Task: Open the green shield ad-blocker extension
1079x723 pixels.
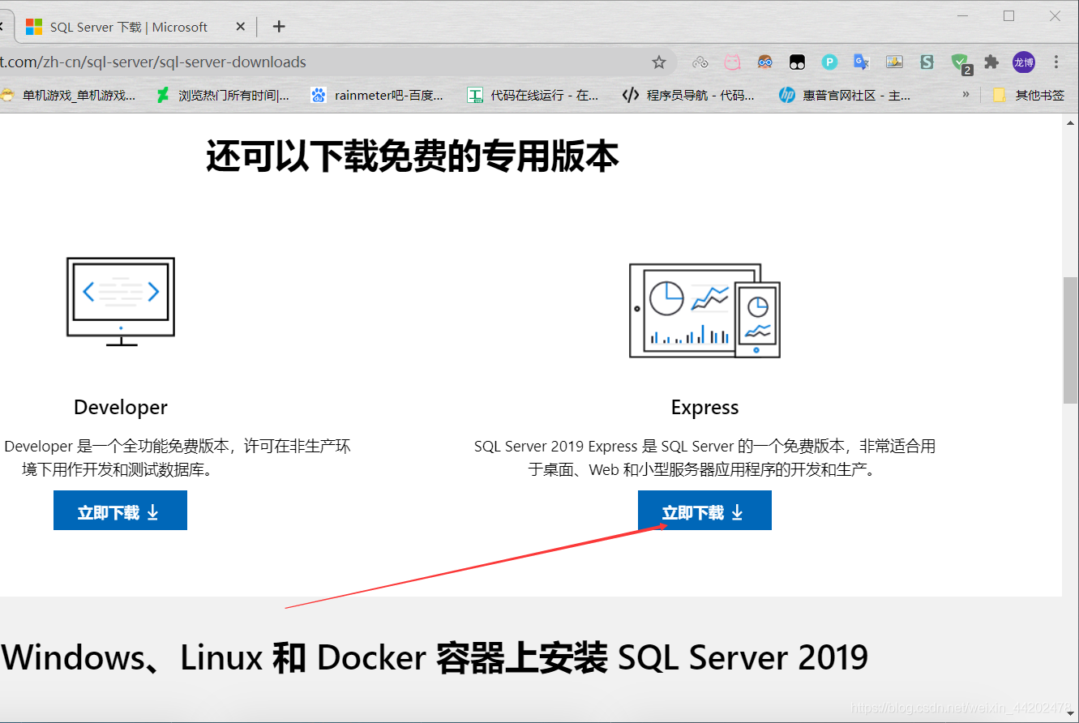Action: [x=961, y=63]
